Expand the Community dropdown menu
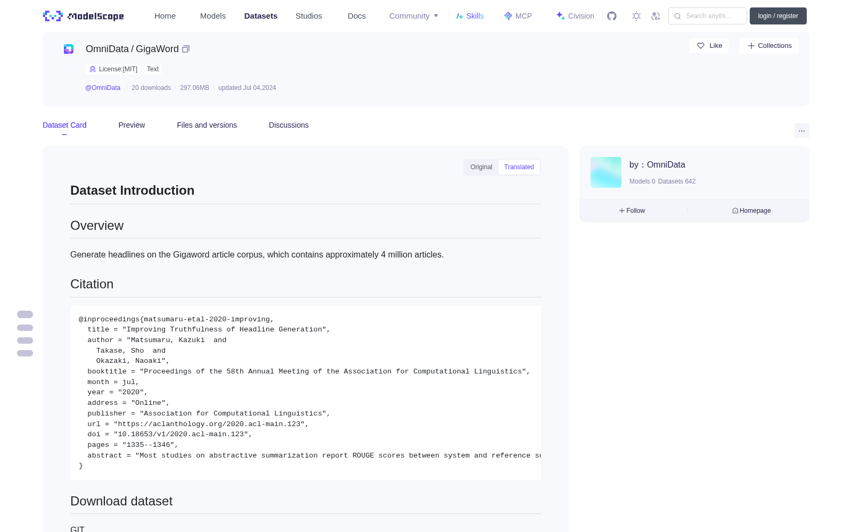 (x=414, y=16)
